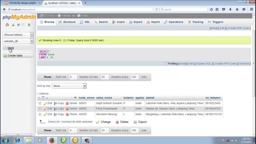Click the top Show button

coord(48,77)
